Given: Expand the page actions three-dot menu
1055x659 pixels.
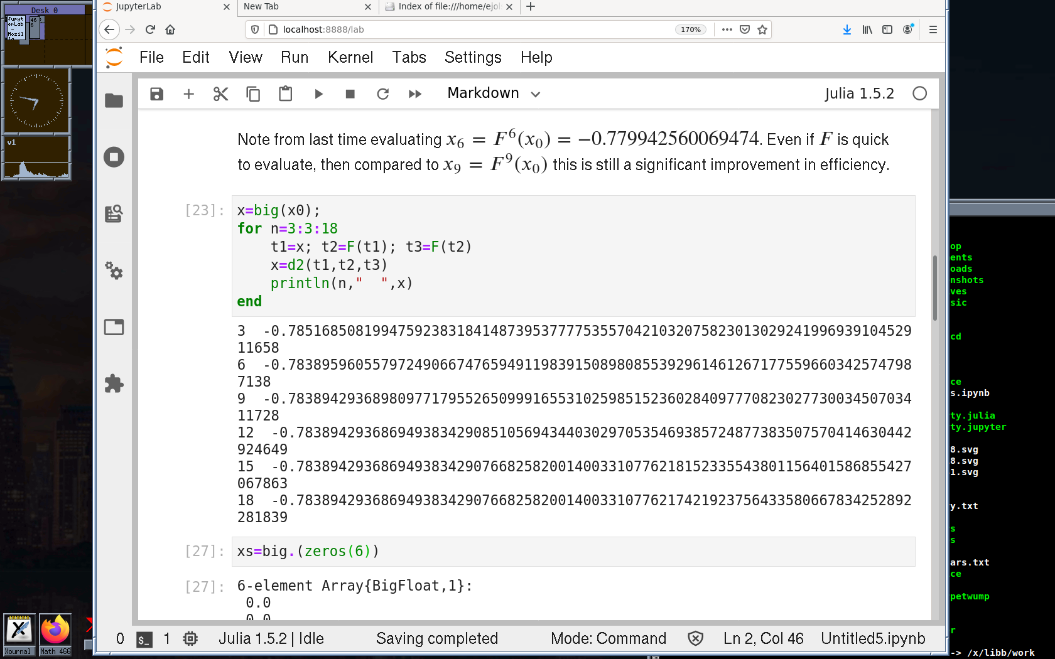Looking at the screenshot, I should (x=727, y=29).
